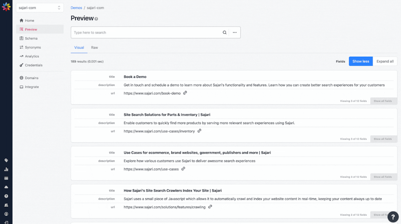The image size is (401, 224).
Task: Show all fields for Parts & Inventory result
Action: click(x=383, y=139)
